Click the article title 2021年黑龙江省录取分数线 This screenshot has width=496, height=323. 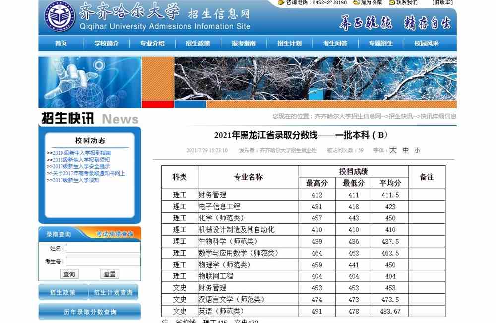(301, 135)
